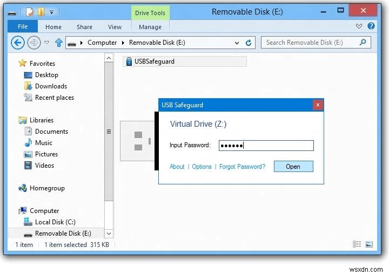Click the Homegroup icon

click(23, 188)
